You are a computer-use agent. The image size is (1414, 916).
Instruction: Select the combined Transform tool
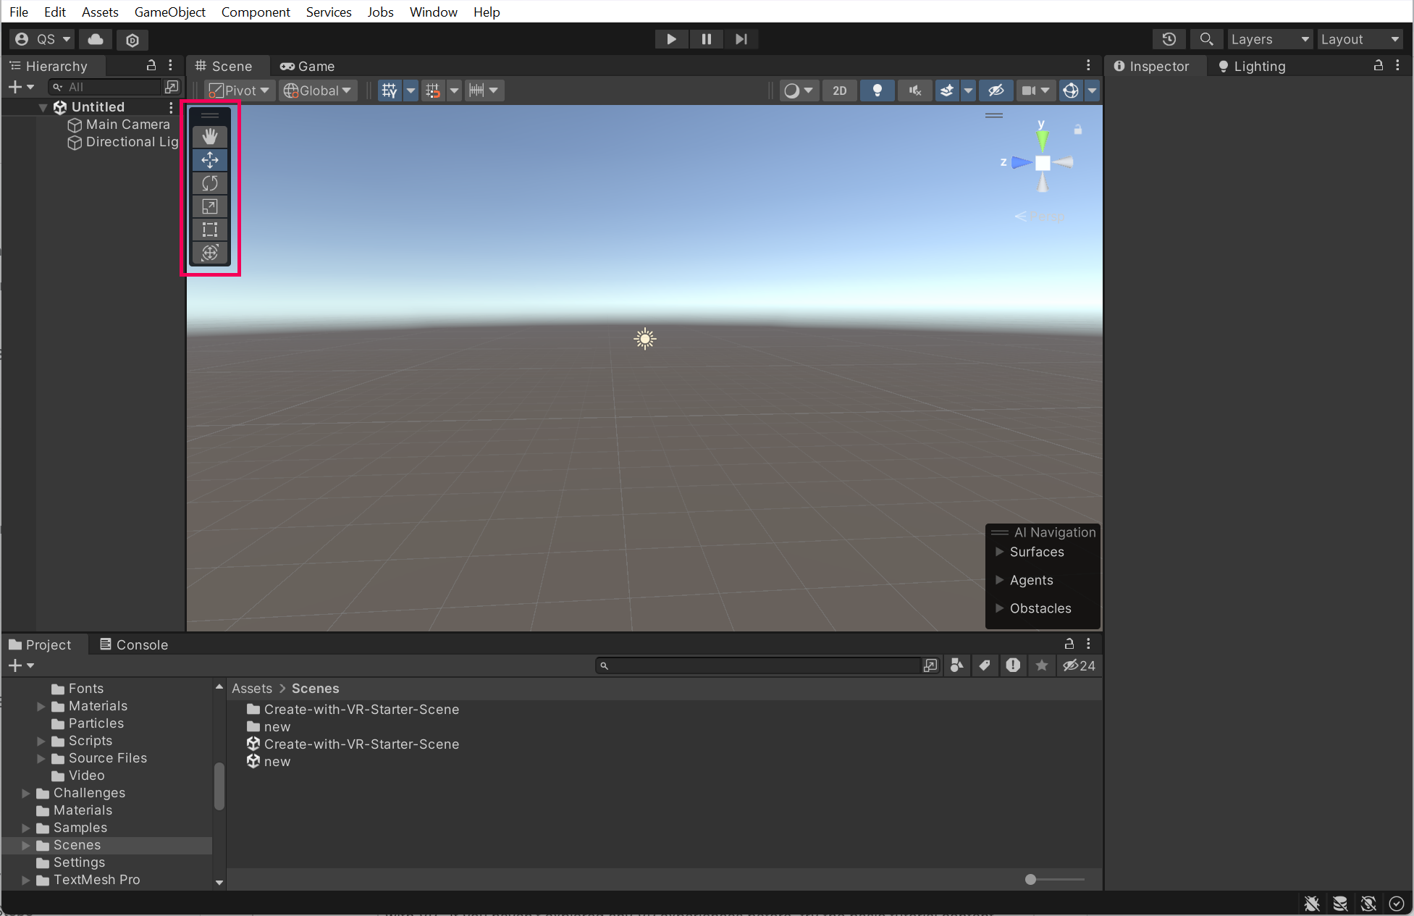210,253
